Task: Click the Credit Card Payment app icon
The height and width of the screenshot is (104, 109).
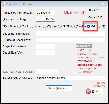Action: tap(4, 4)
